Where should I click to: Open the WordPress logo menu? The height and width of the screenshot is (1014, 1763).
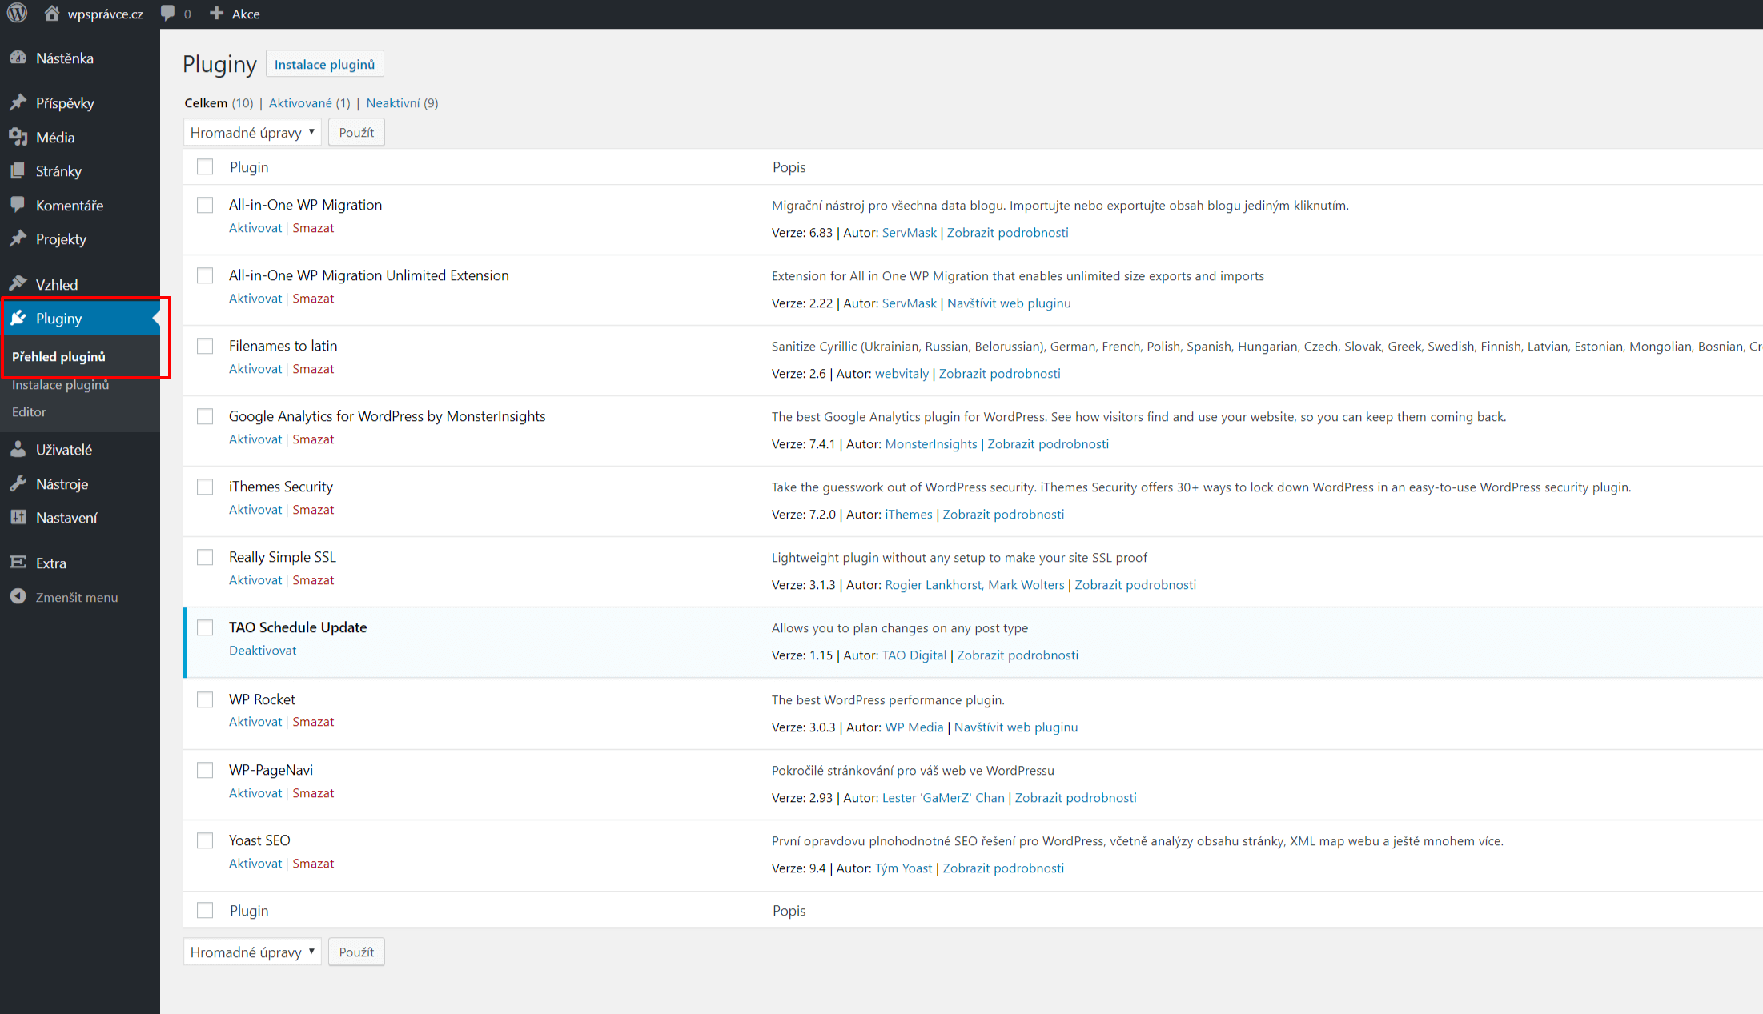17,14
